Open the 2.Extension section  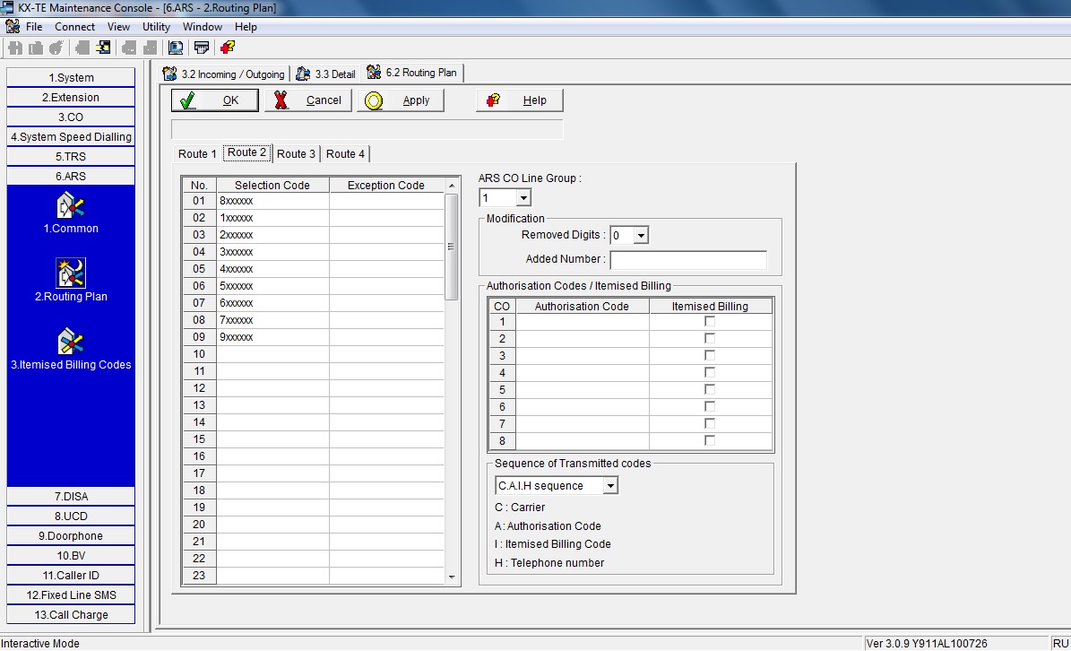(x=71, y=97)
